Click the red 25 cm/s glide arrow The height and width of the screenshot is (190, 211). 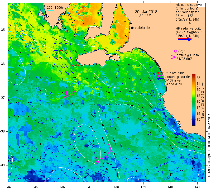(x=160, y=73)
